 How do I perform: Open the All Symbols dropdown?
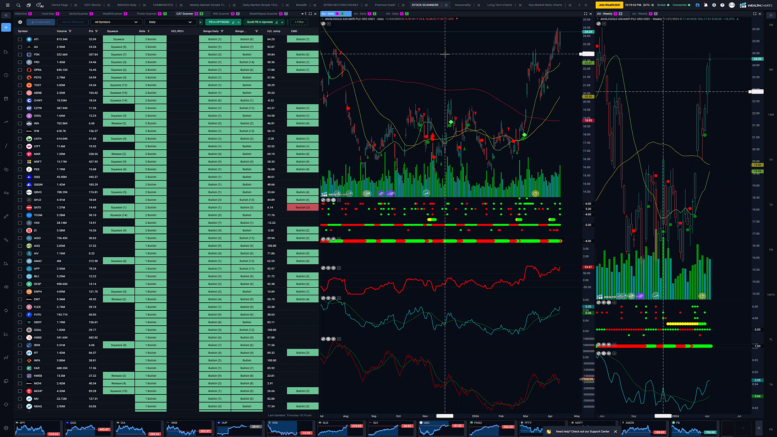click(x=116, y=22)
